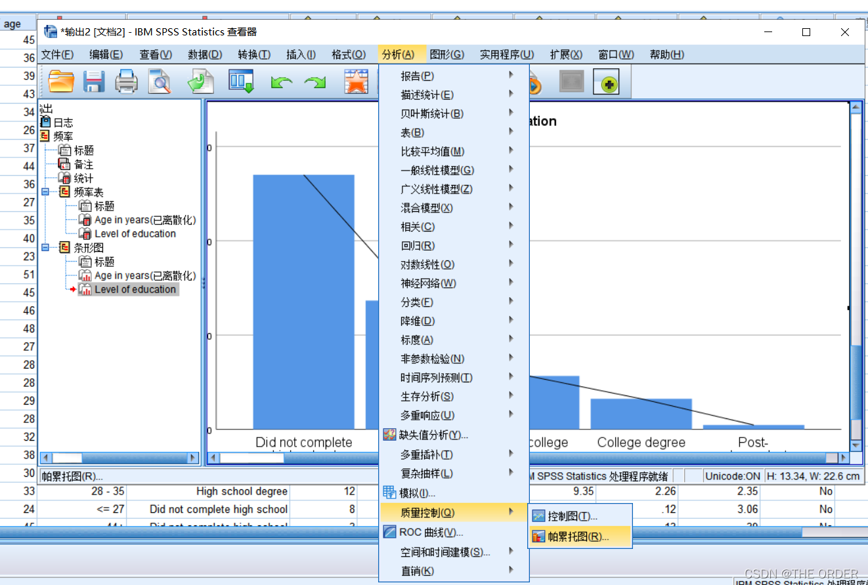Click the 缺失值分析 menu icon

[x=389, y=434]
